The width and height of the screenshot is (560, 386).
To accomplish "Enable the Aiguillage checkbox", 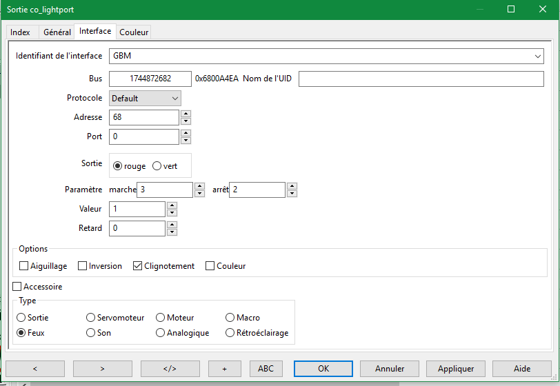I will tap(24, 266).
